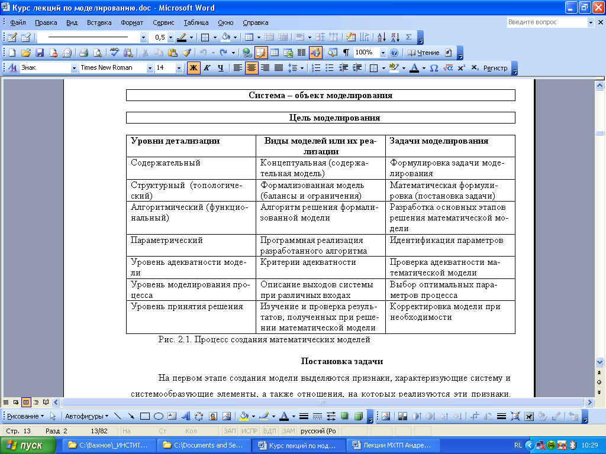Apply superscript formatting
This screenshot has height=454, width=606.
[x=461, y=68]
